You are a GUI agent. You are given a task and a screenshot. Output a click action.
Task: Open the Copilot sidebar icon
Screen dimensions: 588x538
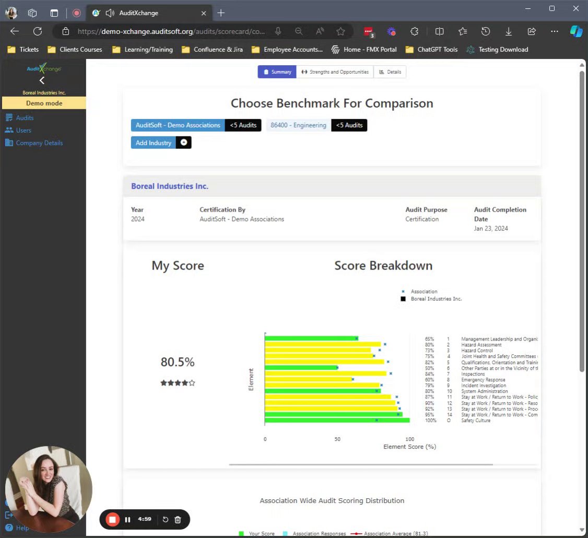pos(576,31)
